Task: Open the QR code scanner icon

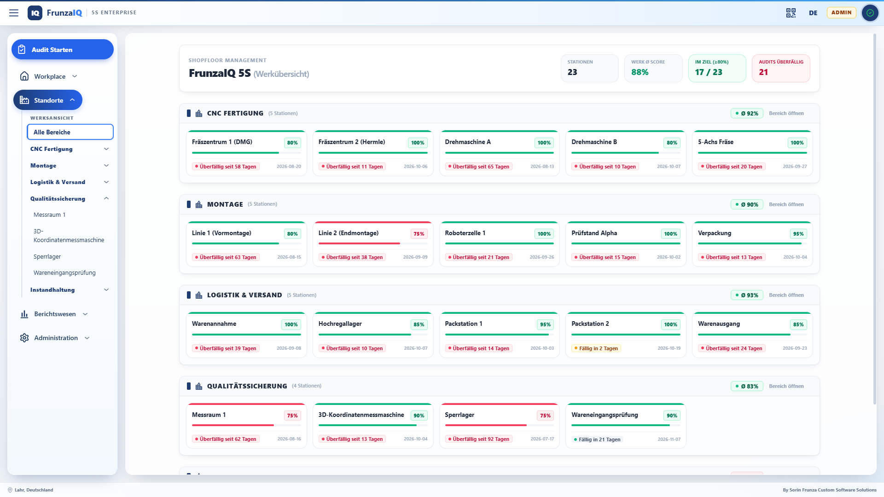Action: coord(791,13)
